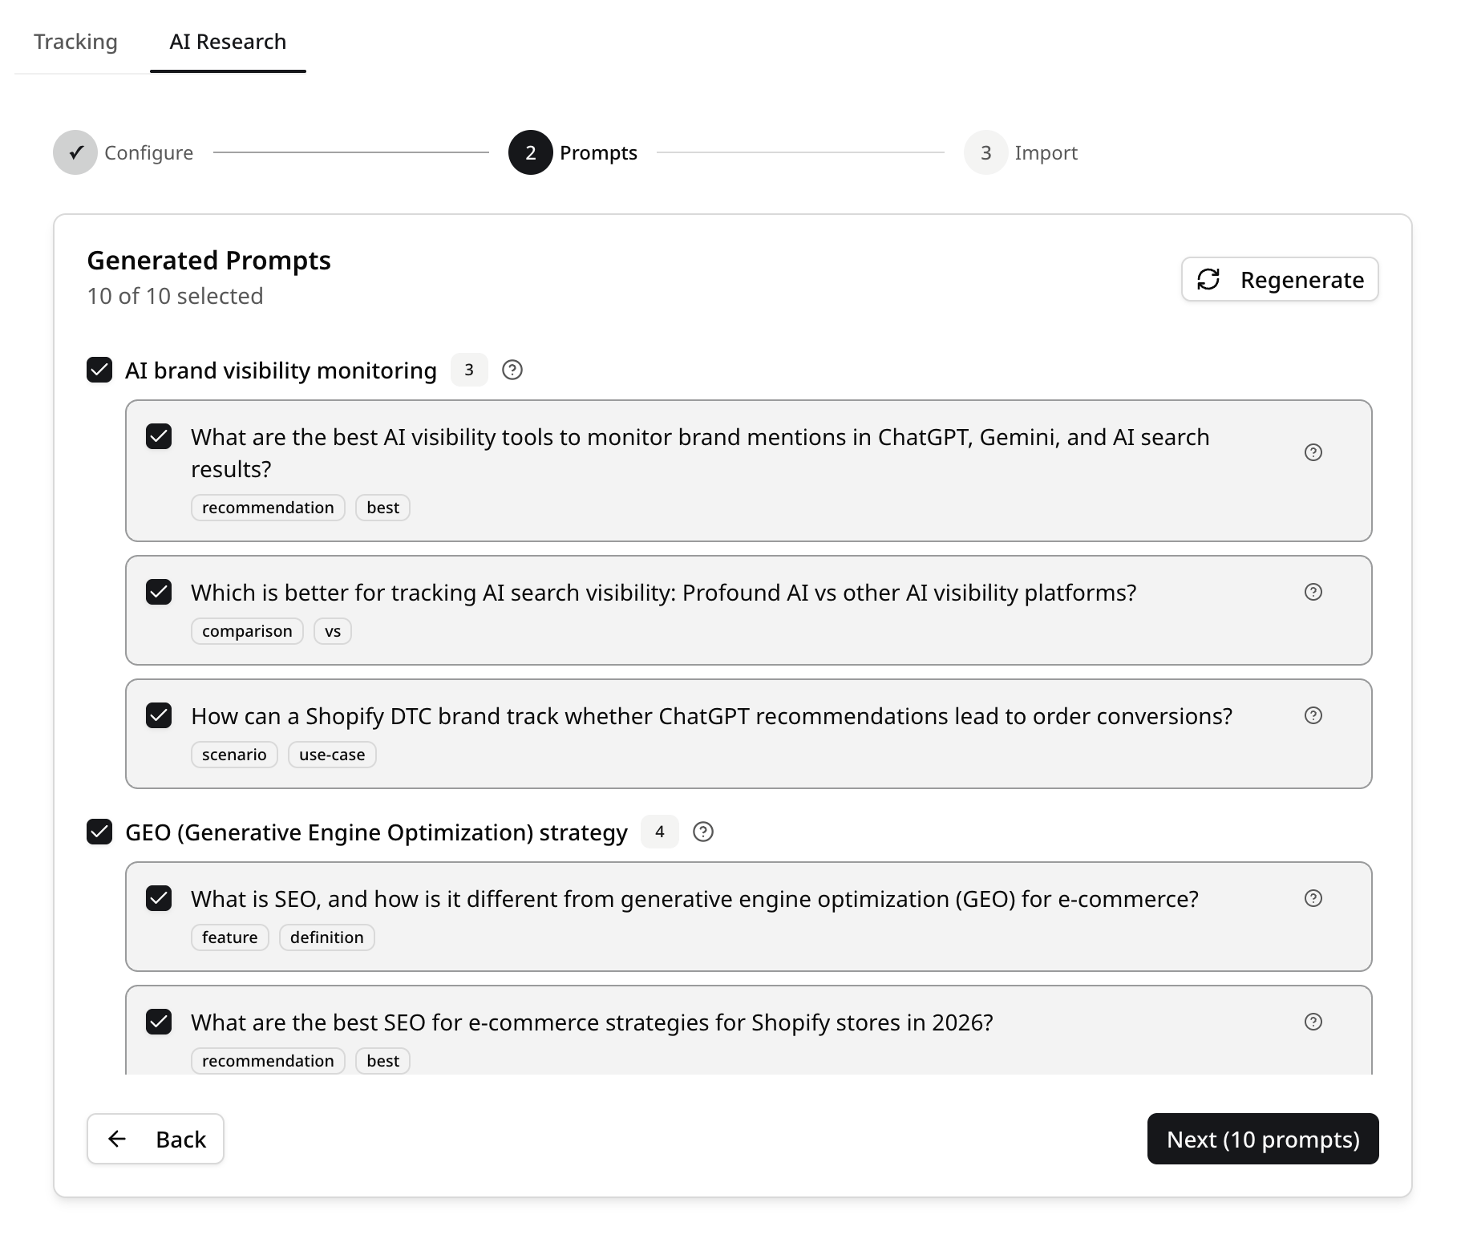Click the Regenerate button

pos(1279,279)
